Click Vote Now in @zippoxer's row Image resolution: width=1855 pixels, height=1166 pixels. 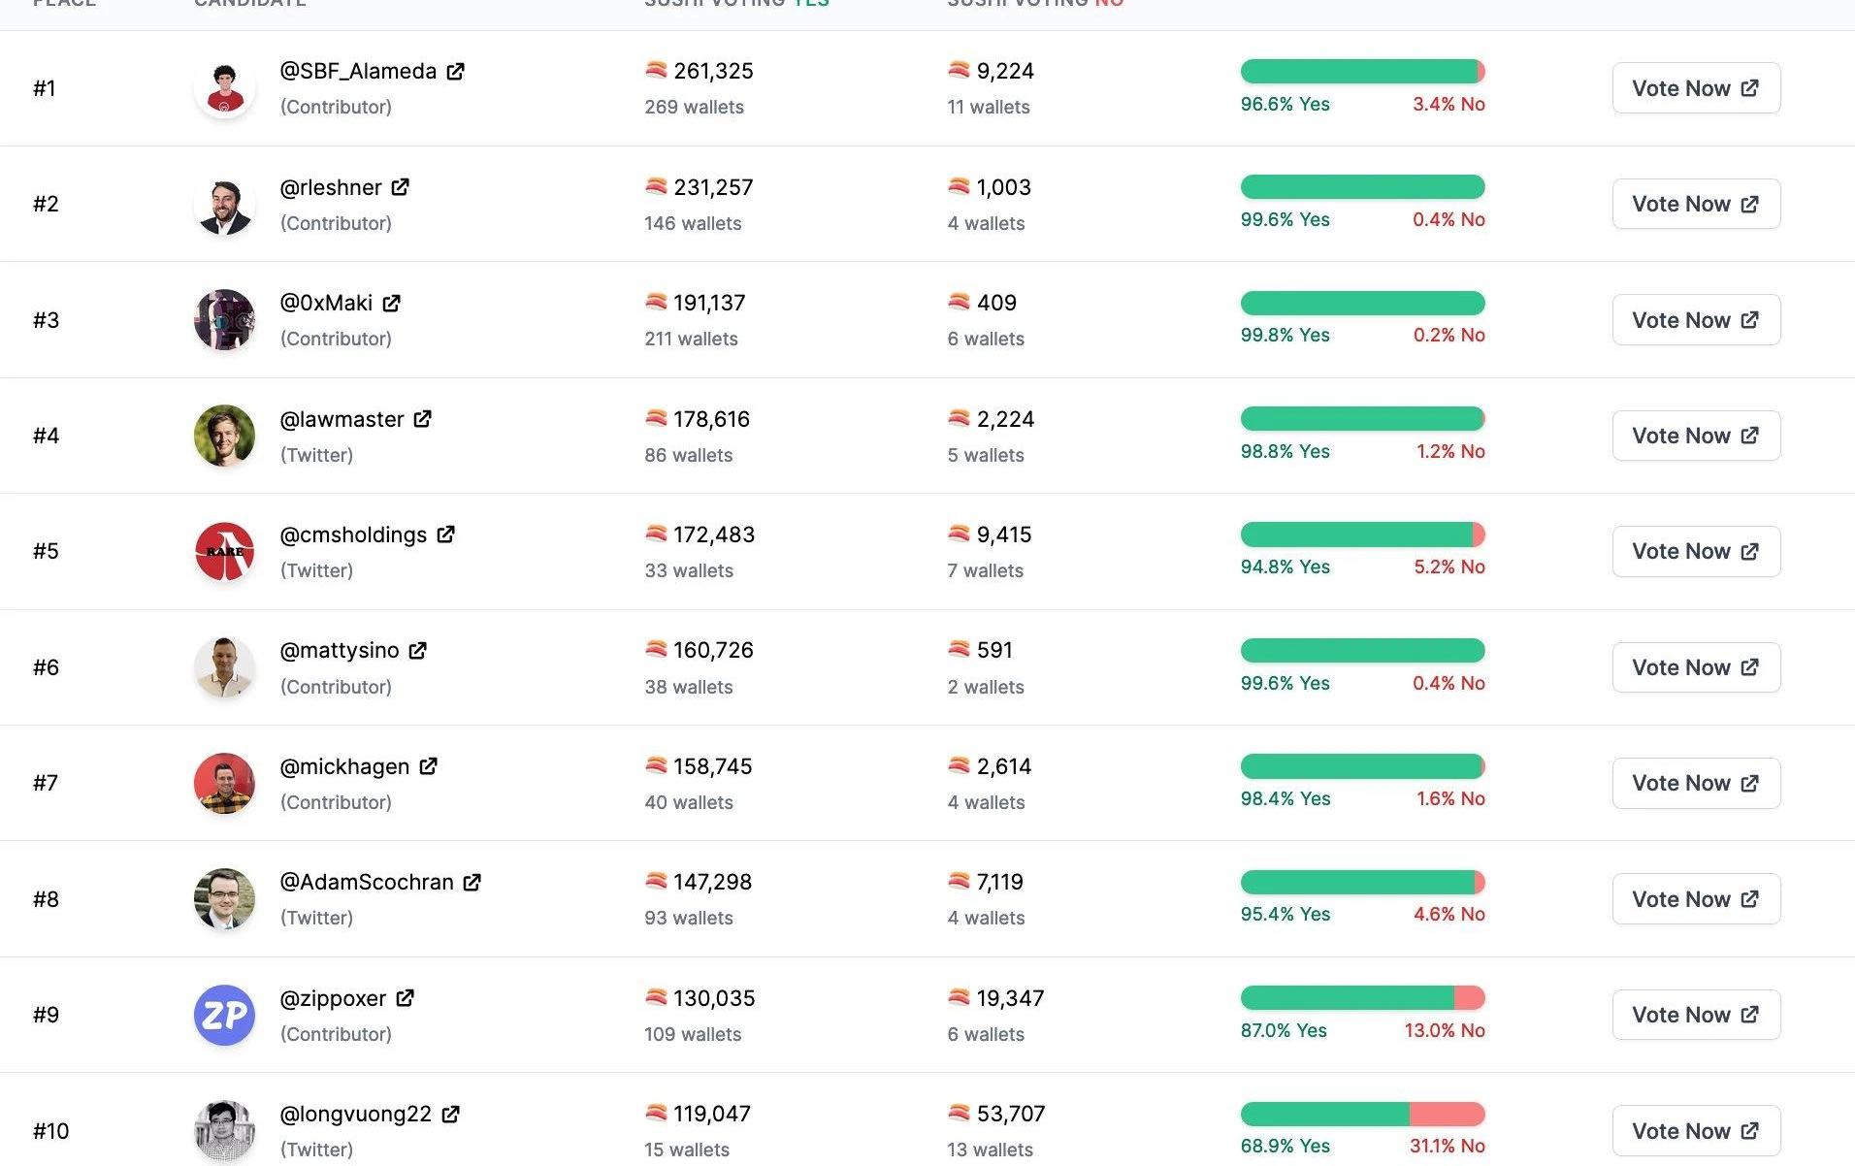coord(1695,1015)
